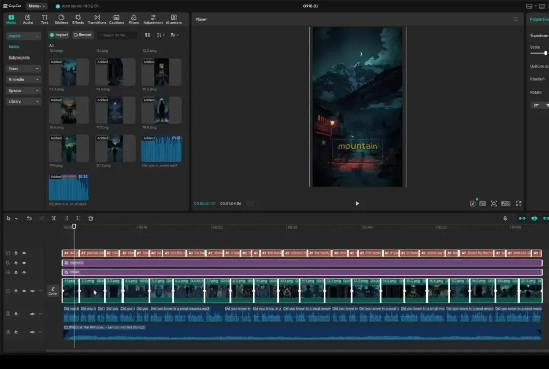This screenshot has width=549, height=369.
Task: Open the Filters panel
Action: [x=134, y=19]
